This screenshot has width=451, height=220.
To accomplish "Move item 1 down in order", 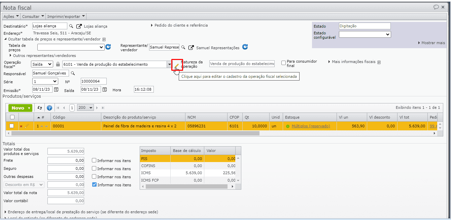I will [x=46, y=126].
